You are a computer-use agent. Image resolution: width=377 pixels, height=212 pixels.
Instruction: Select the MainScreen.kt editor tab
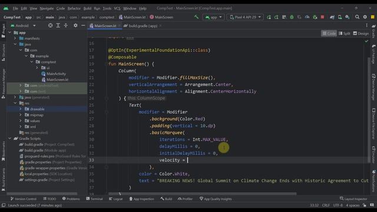point(105,26)
